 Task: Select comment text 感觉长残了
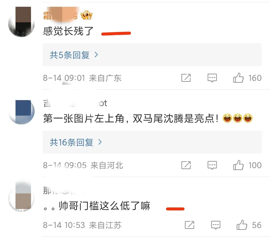tap(68, 31)
